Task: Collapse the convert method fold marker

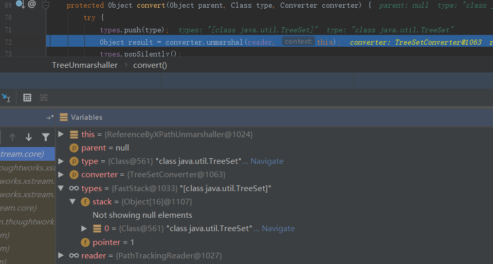Action: [x=46, y=5]
